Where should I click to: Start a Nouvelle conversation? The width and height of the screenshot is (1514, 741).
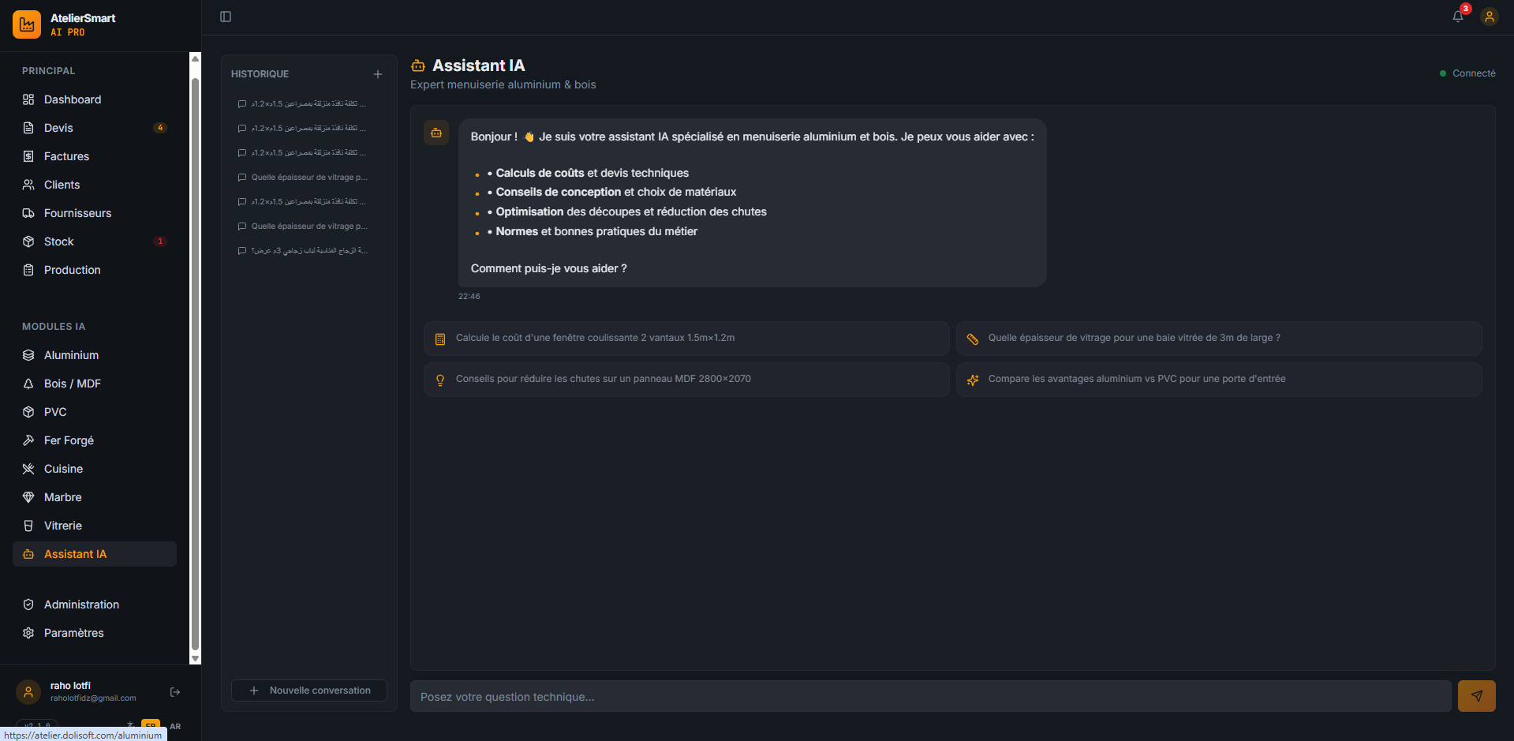click(x=309, y=690)
